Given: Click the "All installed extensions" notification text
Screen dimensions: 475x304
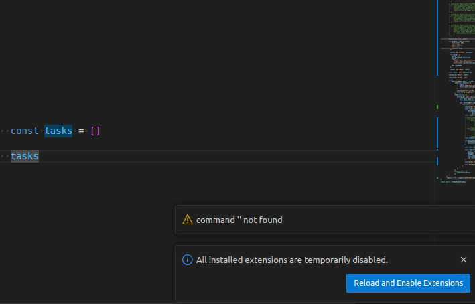Looking at the screenshot, I should click(291, 260).
